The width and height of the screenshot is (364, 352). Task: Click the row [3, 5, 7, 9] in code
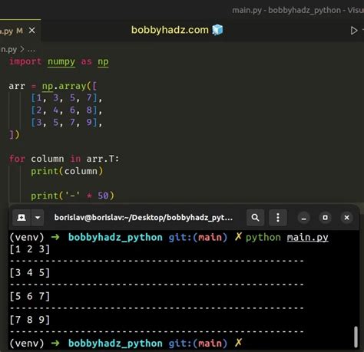(67, 123)
